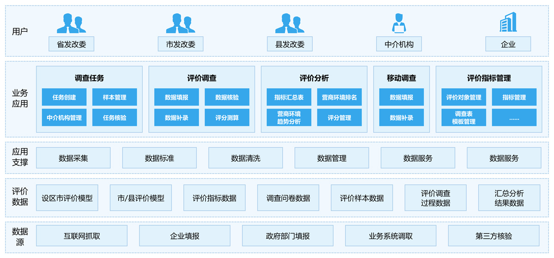Open 评分管理 module
Image resolution: width=554 pixels, height=258 pixels.
coord(339,118)
